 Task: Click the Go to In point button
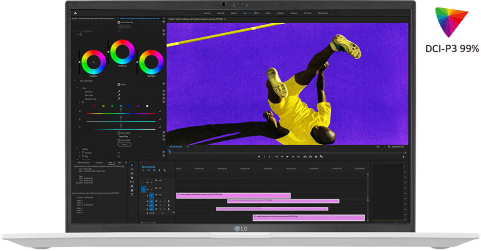point(276,157)
